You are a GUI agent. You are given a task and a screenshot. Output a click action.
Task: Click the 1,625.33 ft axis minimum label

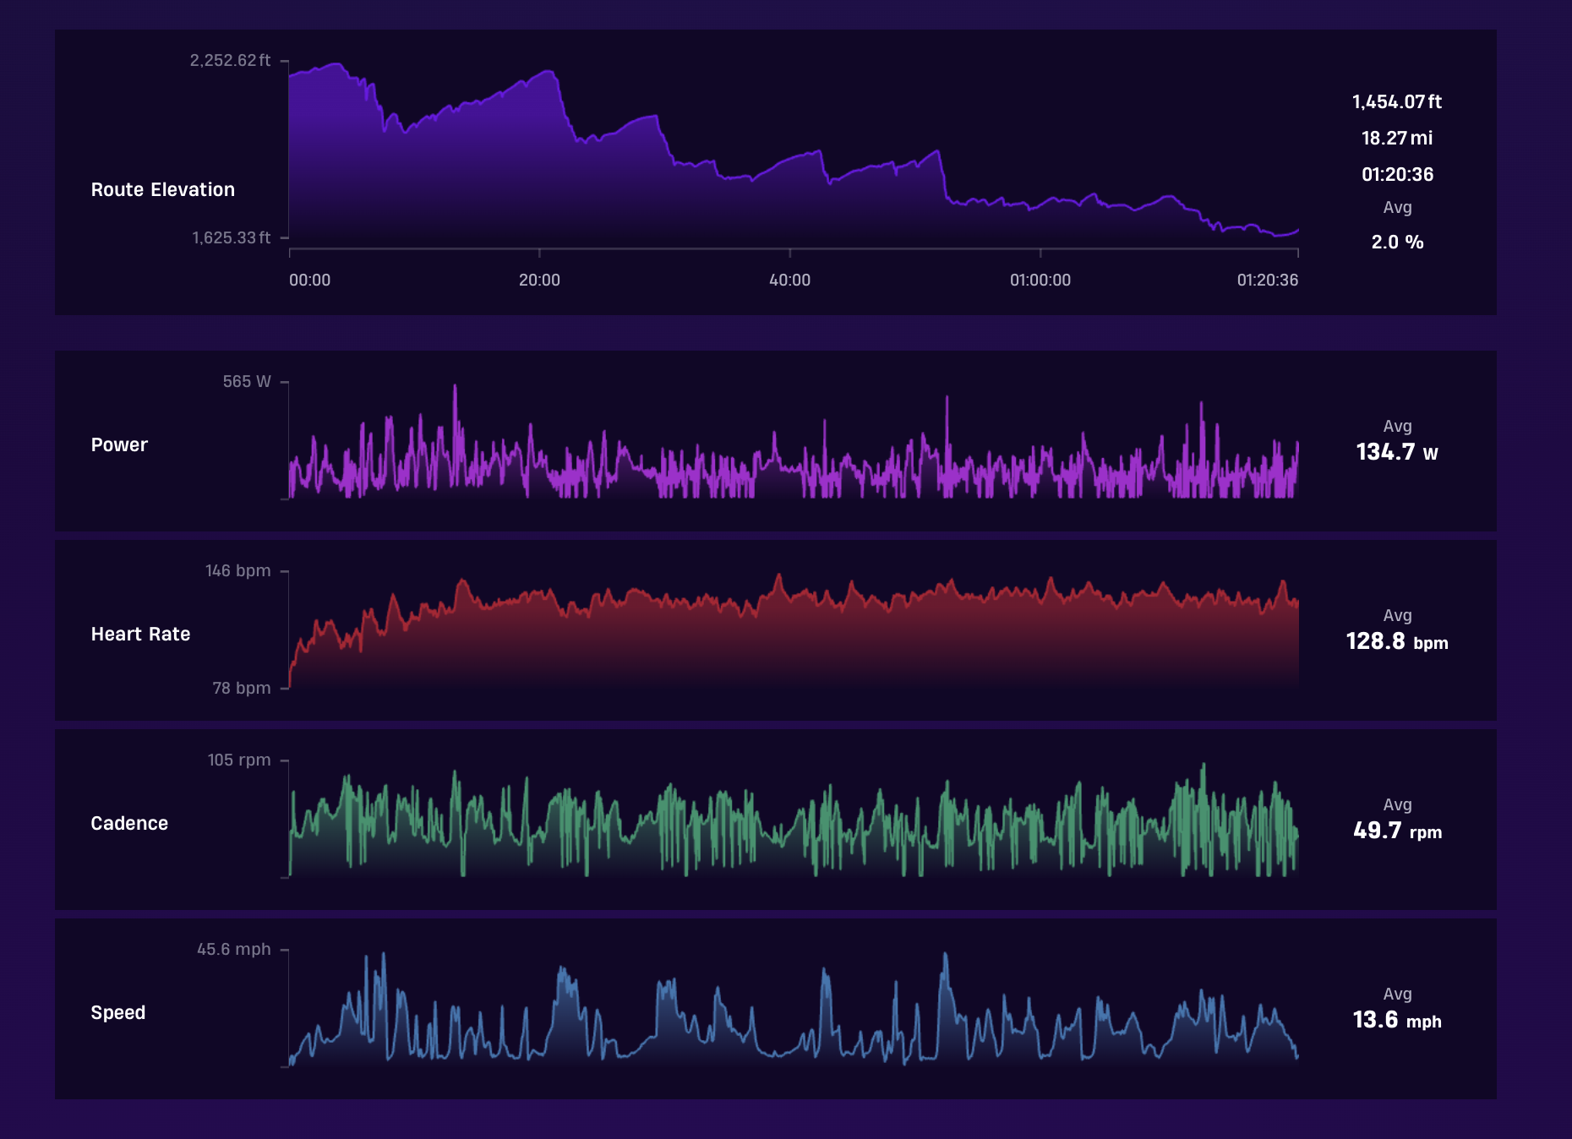point(231,237)
